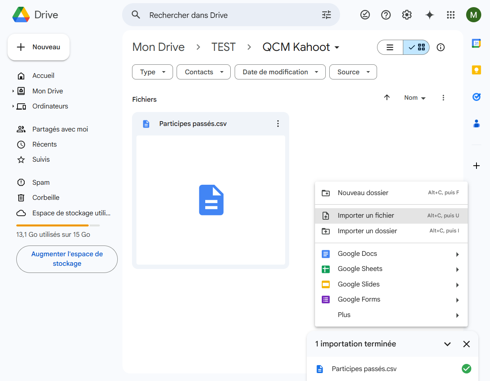Screen dimensions: 490x381
Task: Open more options next to Nom sort
Action: click(x=443, y=98)
